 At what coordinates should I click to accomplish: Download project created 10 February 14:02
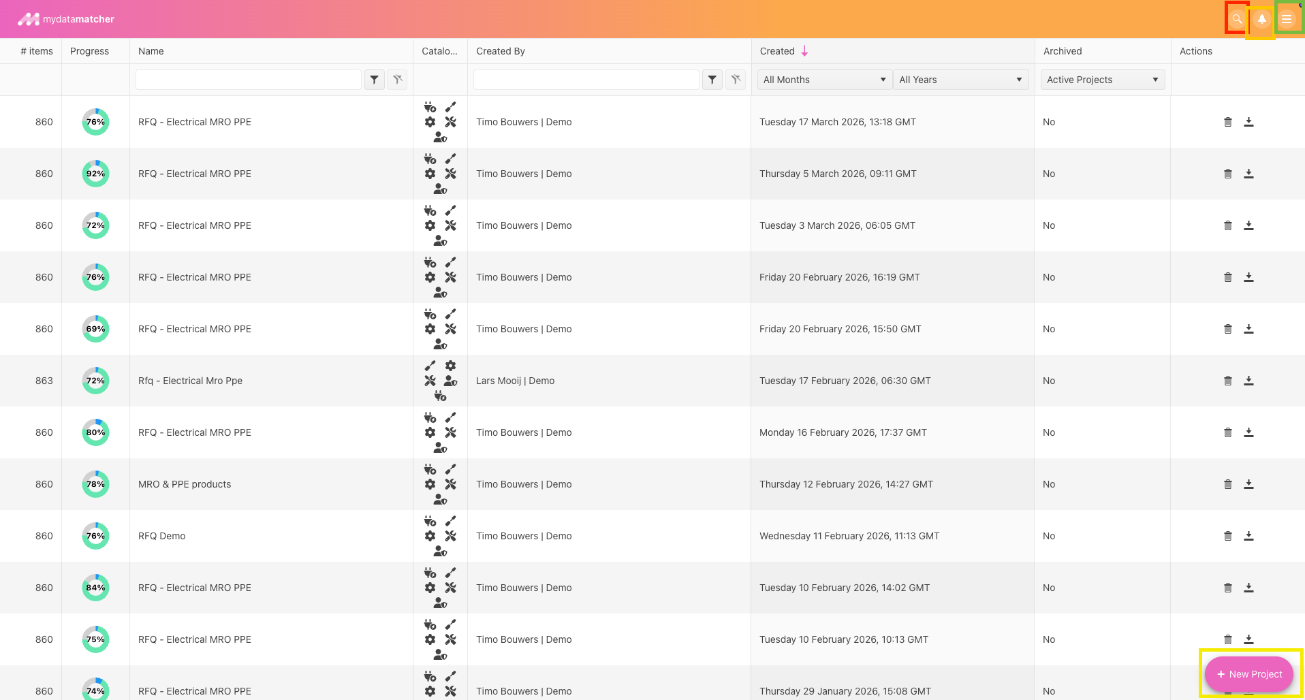(x=1248, y=588)
